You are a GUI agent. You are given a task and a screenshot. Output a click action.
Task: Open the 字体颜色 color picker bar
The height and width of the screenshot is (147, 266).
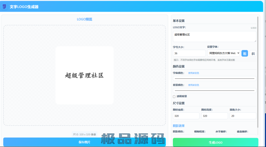coord(214,78)
